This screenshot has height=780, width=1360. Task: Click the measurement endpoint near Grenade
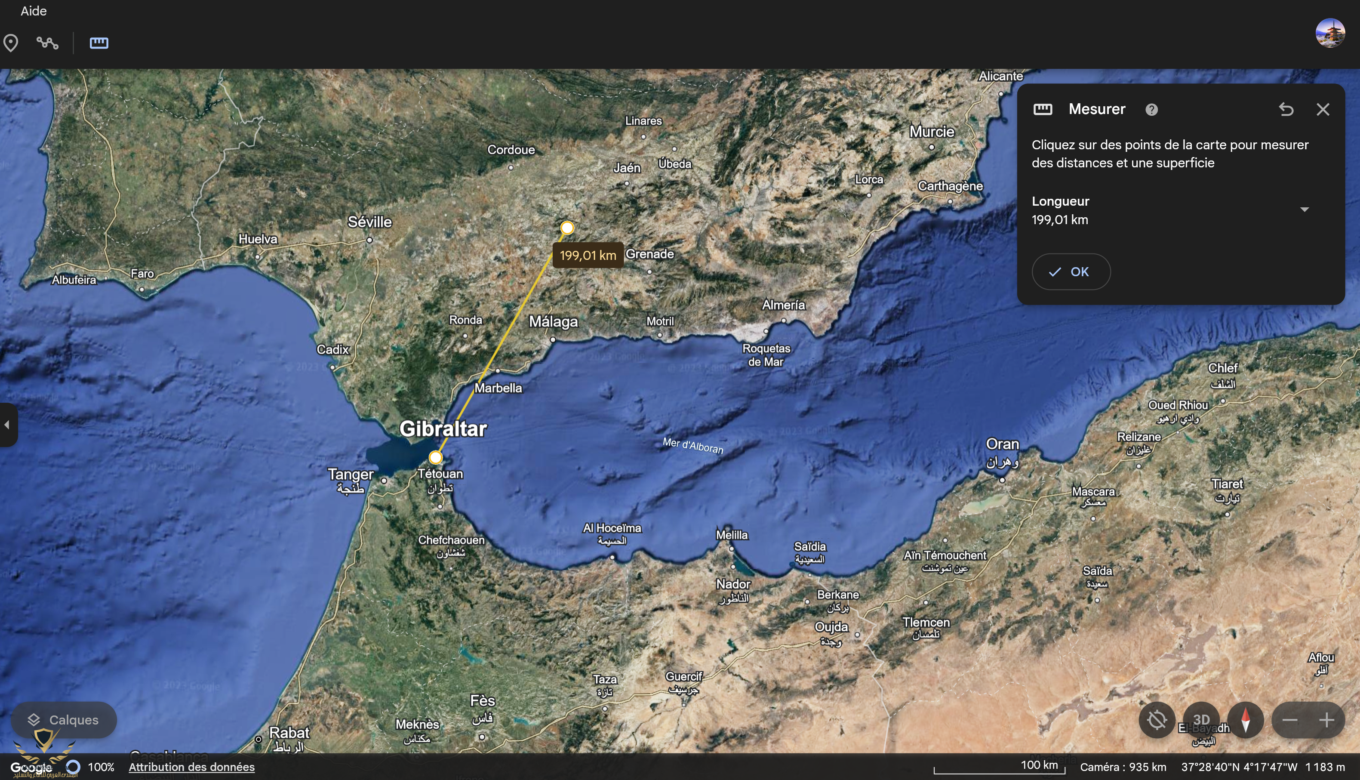click(567, 228)
